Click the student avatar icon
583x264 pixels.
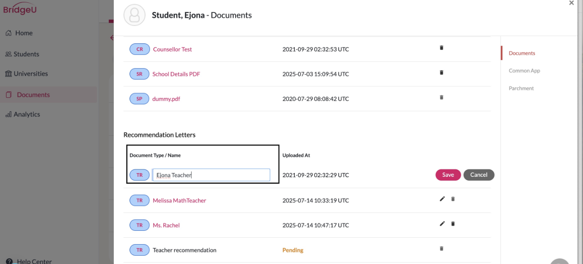tap(135, 15)
